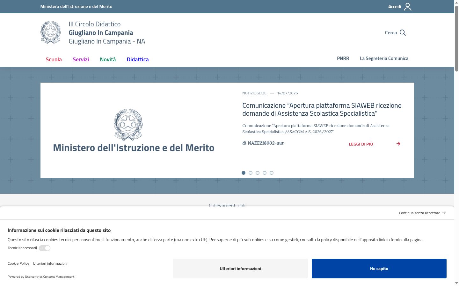This screenshot has height=286, width=459.
Task: Click the Ministero dell'Istruzione slide image
Action: tap(134, 130)
